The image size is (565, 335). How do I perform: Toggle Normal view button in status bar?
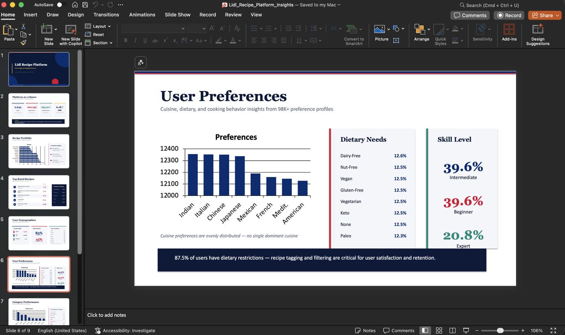pos(425,331)
